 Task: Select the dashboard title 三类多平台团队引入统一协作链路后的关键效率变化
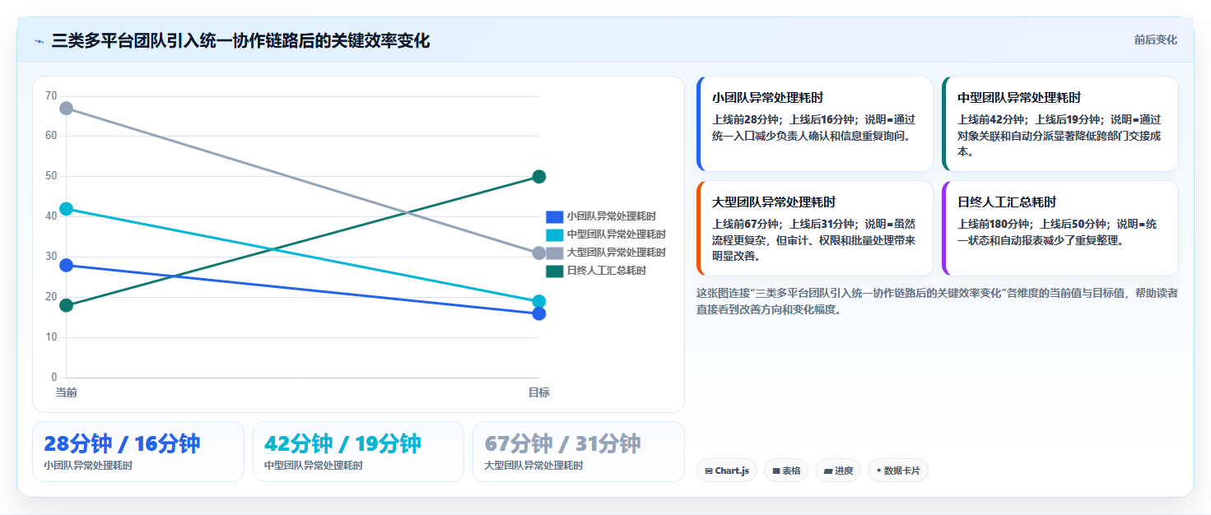pos(240,40)
